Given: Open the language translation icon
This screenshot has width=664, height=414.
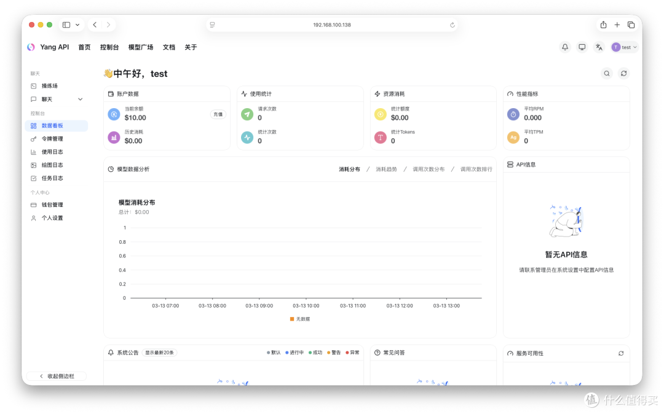Looking at the screenshot, I should tap(599, 47).
